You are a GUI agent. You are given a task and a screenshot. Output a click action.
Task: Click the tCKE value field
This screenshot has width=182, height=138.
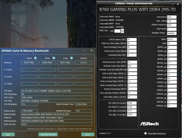pos(172,43)
